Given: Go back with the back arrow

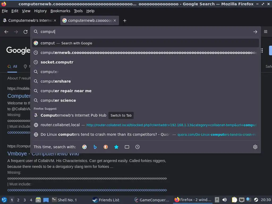Looking at the screenshot, I should (x=6, y=32).
